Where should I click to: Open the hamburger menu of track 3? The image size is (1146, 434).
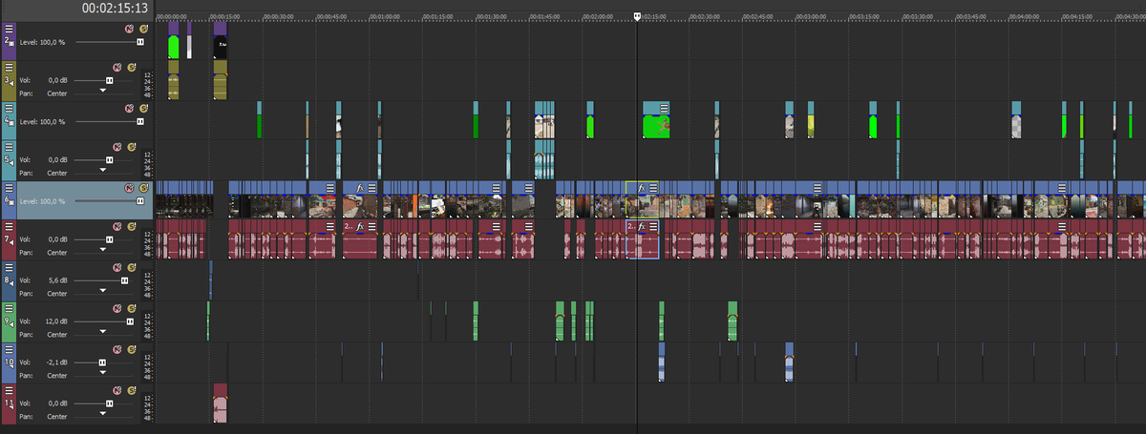click(x=9, y=68)
